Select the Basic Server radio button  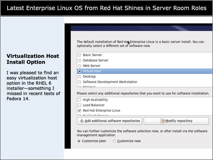click(x=80, y=55)
